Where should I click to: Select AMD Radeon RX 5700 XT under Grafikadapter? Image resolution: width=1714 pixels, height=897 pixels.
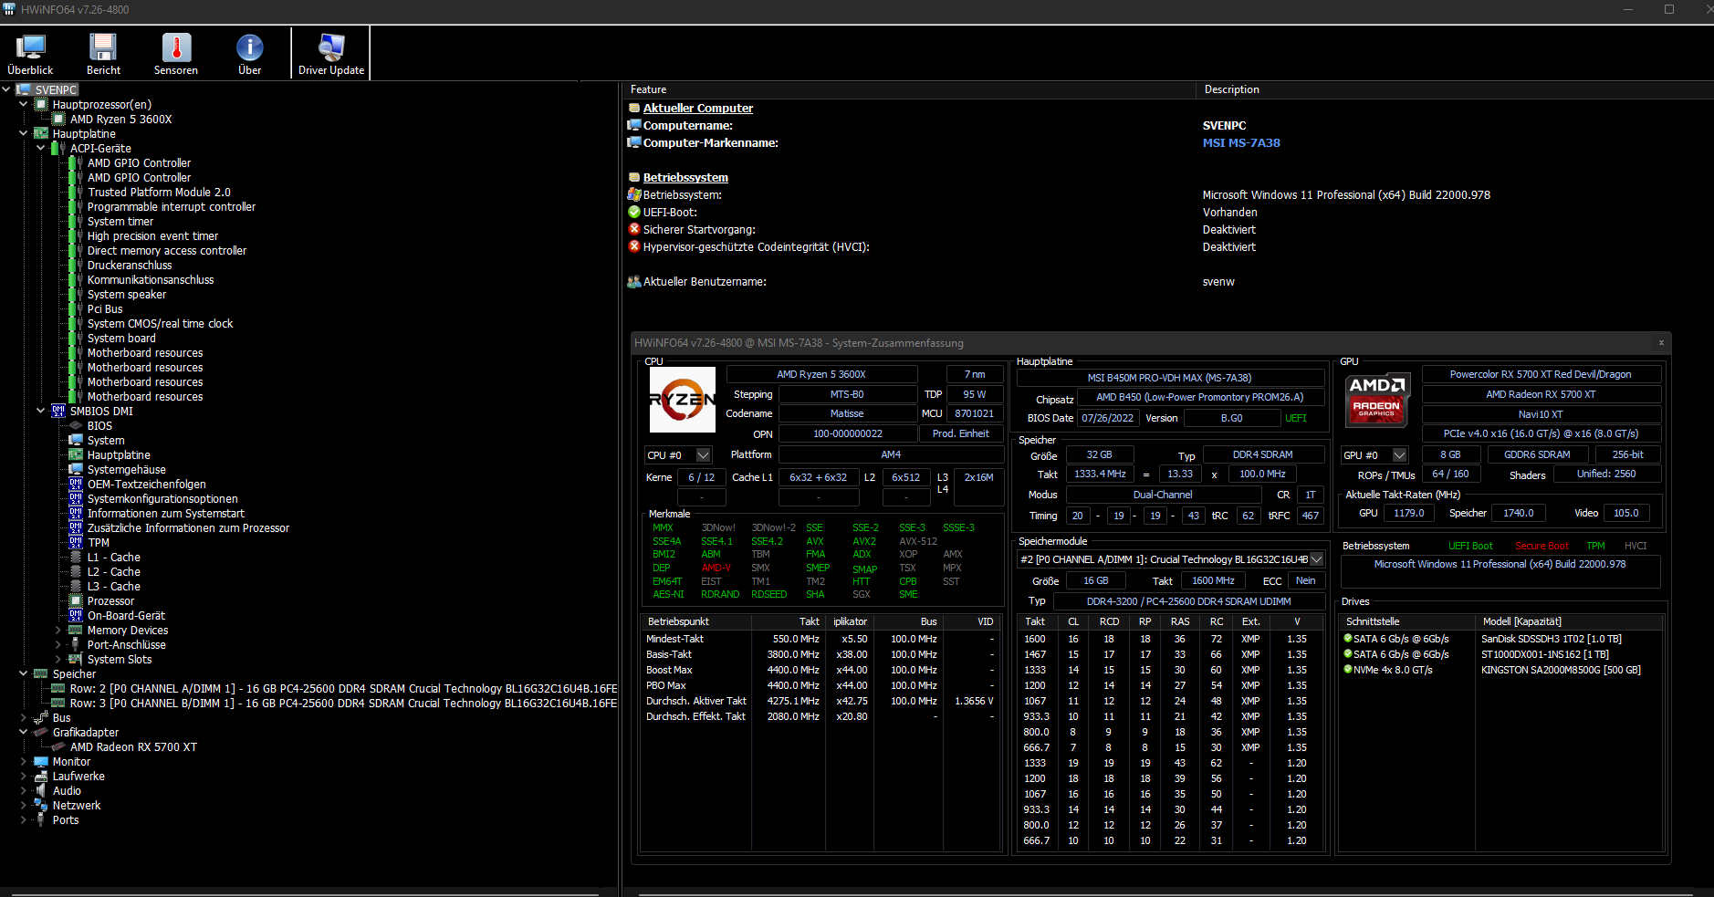click(x=133, y=746)
